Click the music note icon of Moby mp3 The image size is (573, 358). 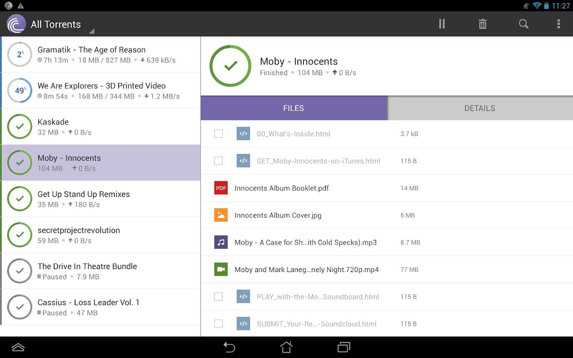(x=221, y=242)
